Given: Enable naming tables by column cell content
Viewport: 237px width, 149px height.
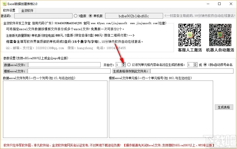Looking at the screenshot, I should [129, 65].
